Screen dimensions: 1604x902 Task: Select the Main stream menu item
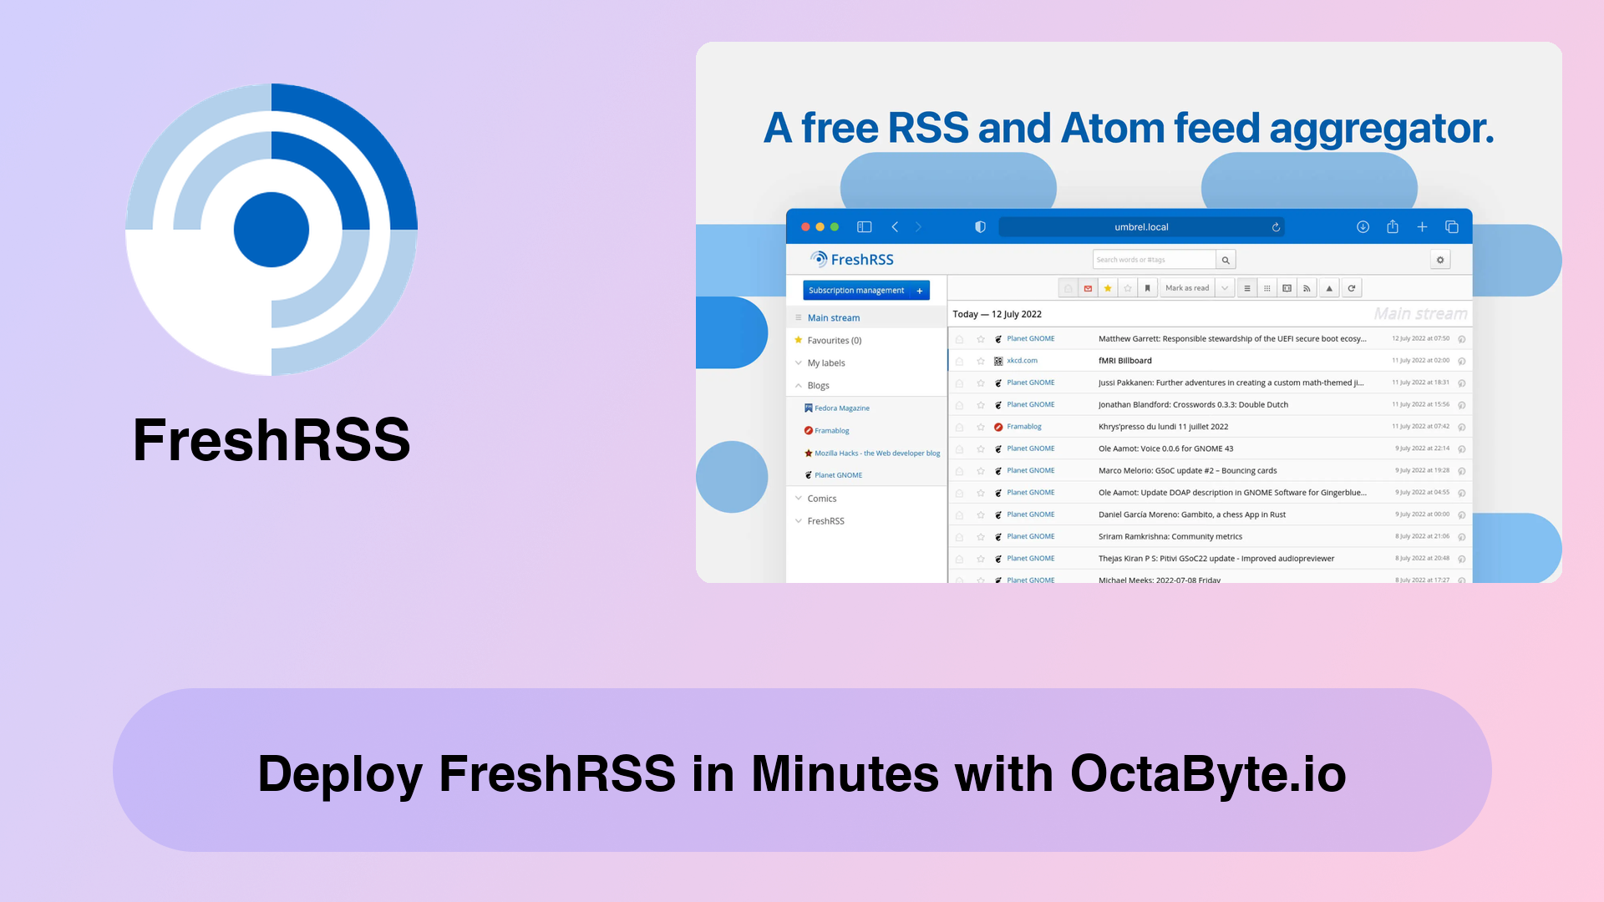pos(833,317)
